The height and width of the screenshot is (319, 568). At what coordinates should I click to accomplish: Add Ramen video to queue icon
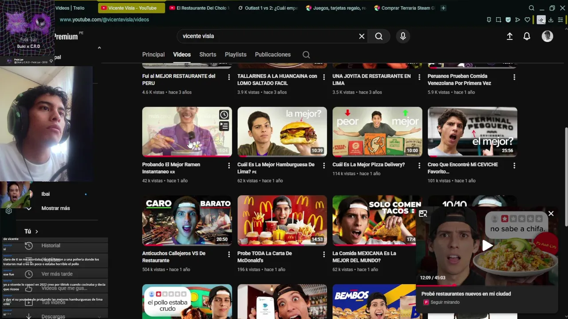[x=224, y=126]
